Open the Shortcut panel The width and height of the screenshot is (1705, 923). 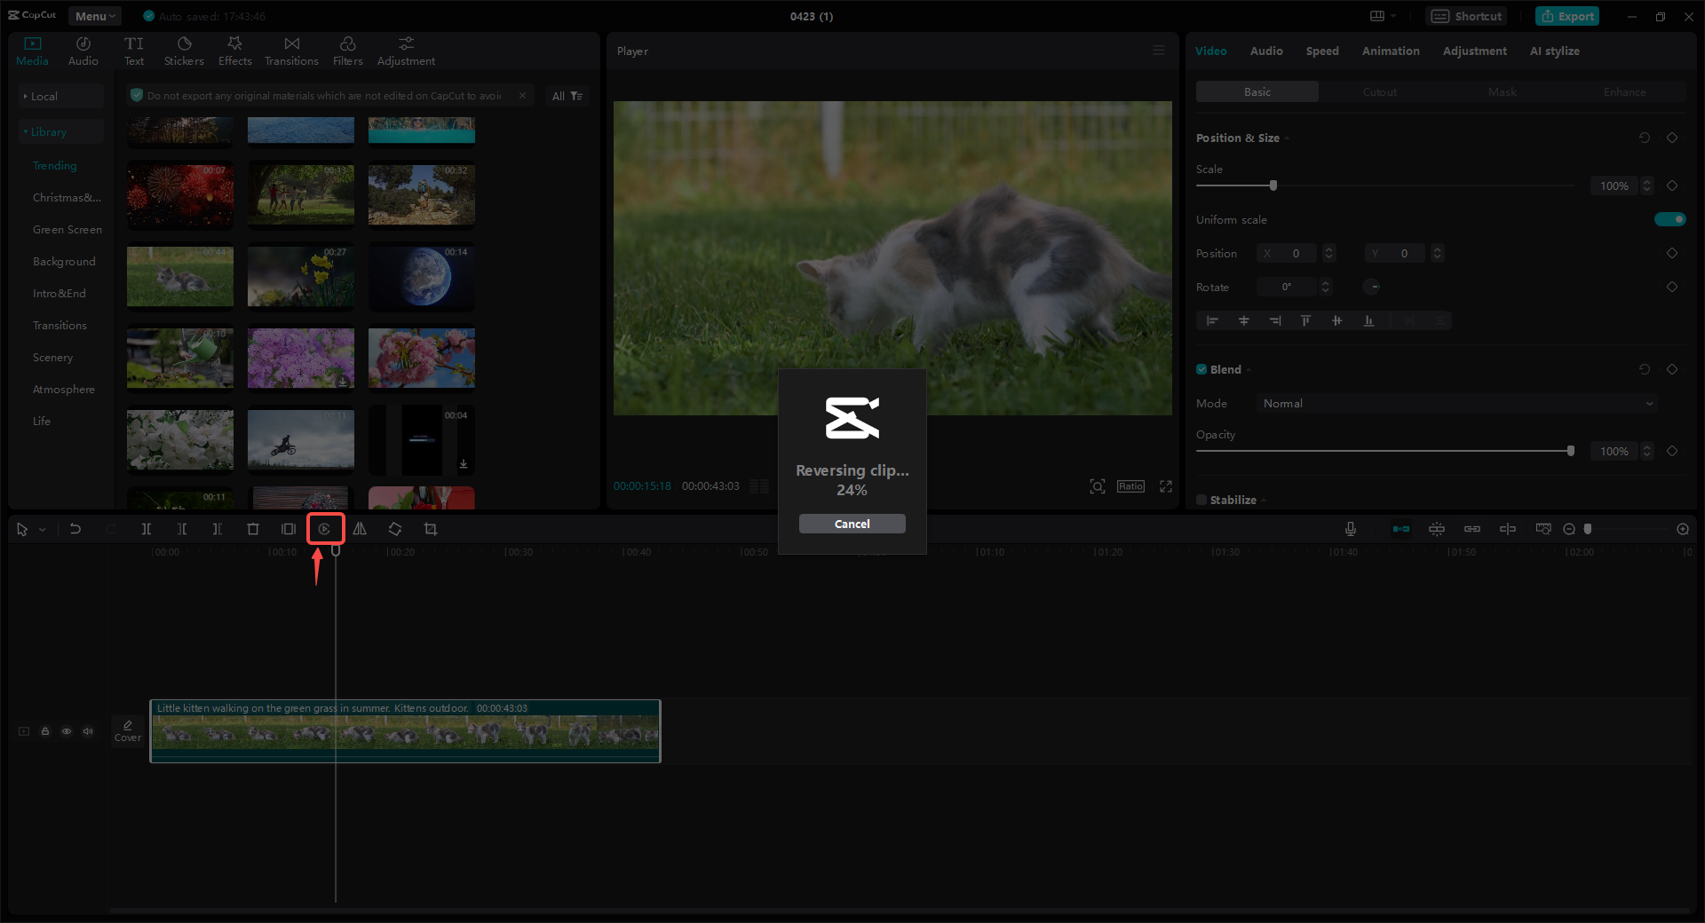click(x=1466, y=16)
